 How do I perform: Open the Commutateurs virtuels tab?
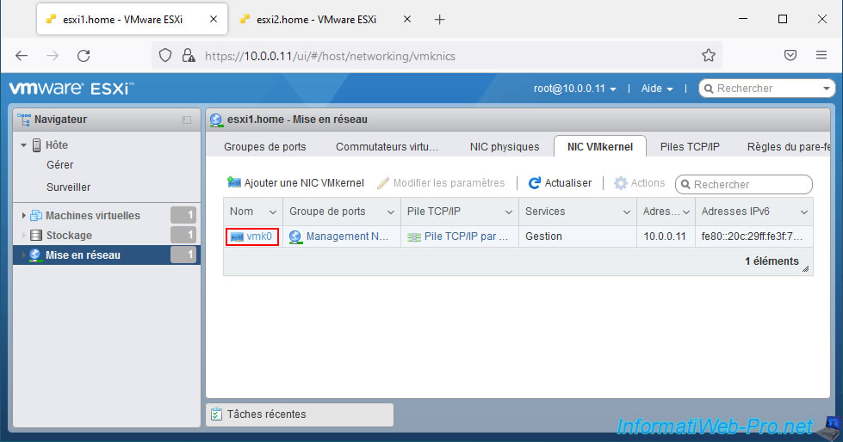tap(387, 147)
